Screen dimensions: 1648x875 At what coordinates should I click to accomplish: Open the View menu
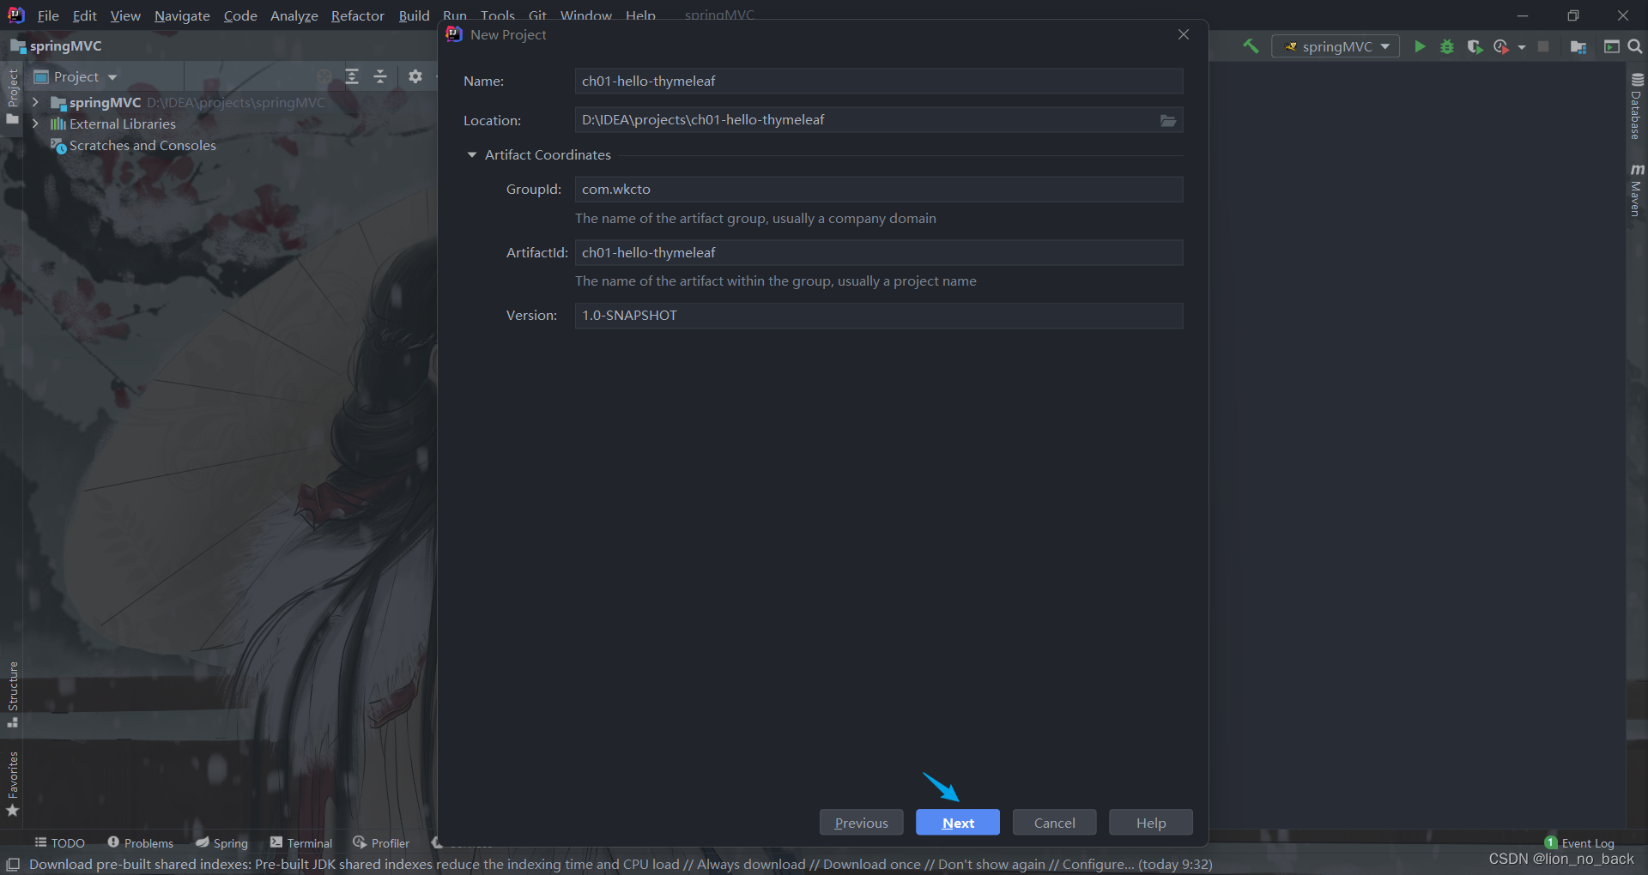(x=125, y=15)
